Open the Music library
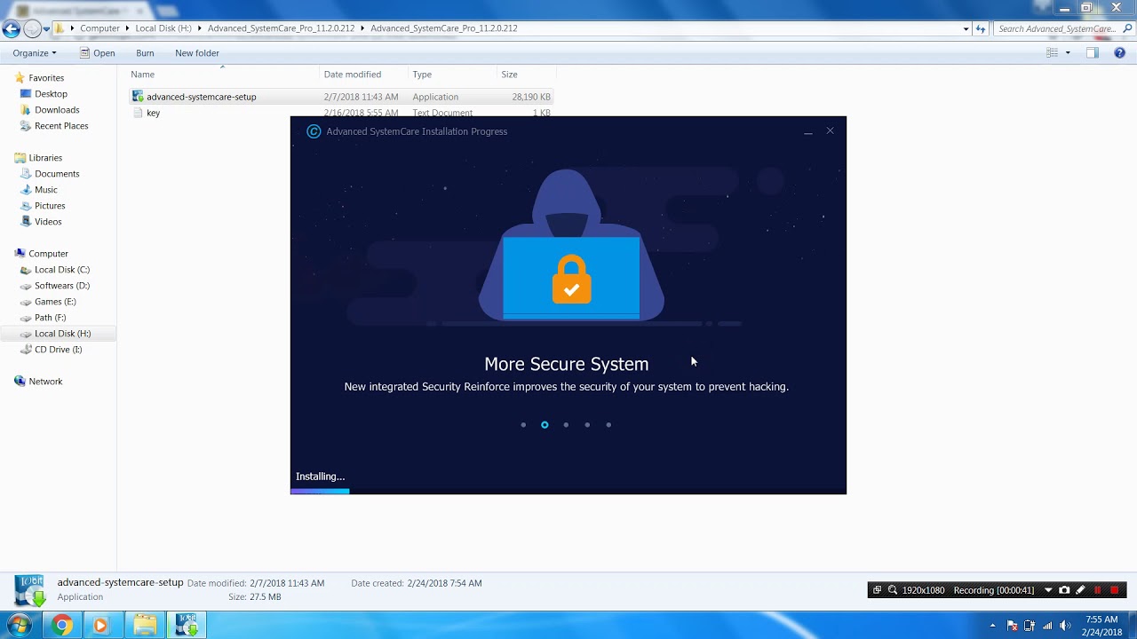This screenshot has width=1137, height=639. [x=45, y=190]
